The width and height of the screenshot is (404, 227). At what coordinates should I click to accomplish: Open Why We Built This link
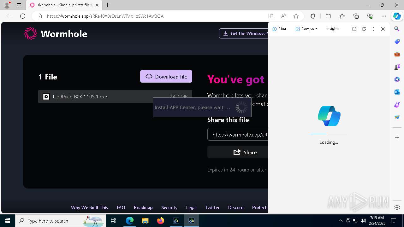pyautogui.click(x=90, y=207)
